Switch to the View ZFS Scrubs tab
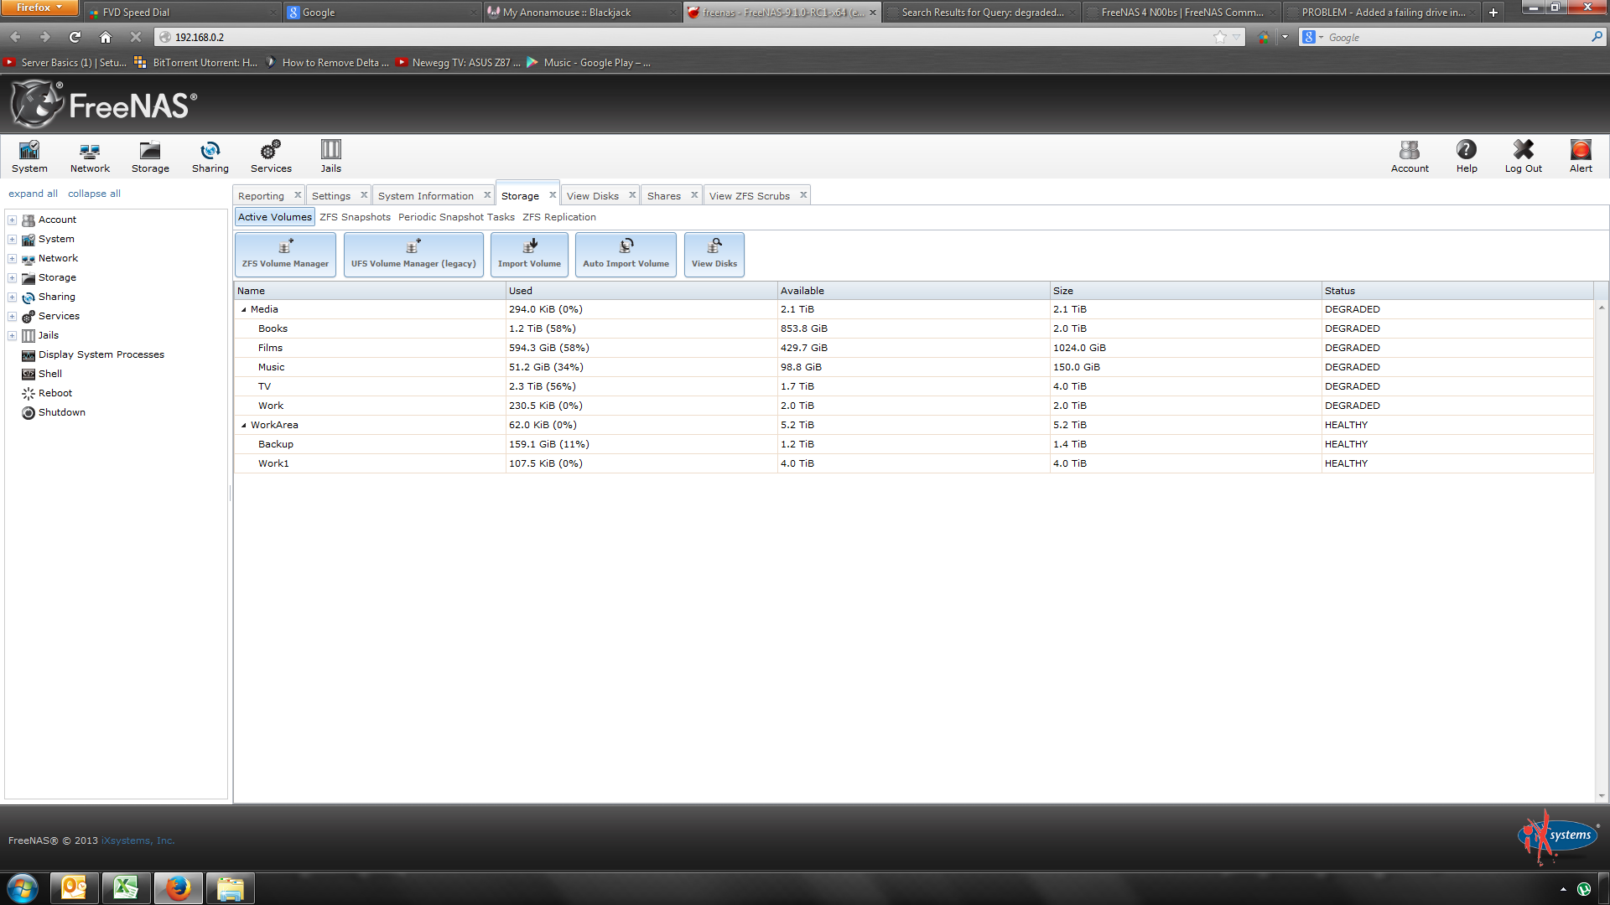This screenshot has width=1610, height=905. click(749, 196)
